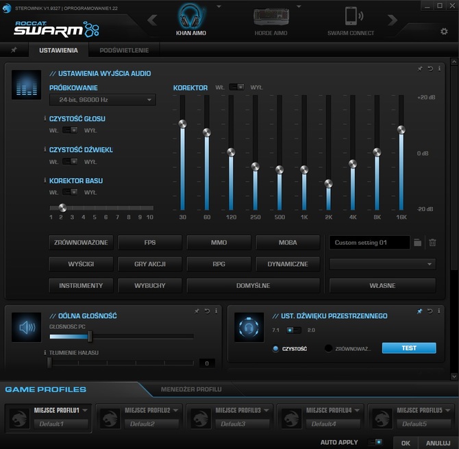
Task: Show info for Ogólna Głośność panel
Action: click(x=216, y=311)
